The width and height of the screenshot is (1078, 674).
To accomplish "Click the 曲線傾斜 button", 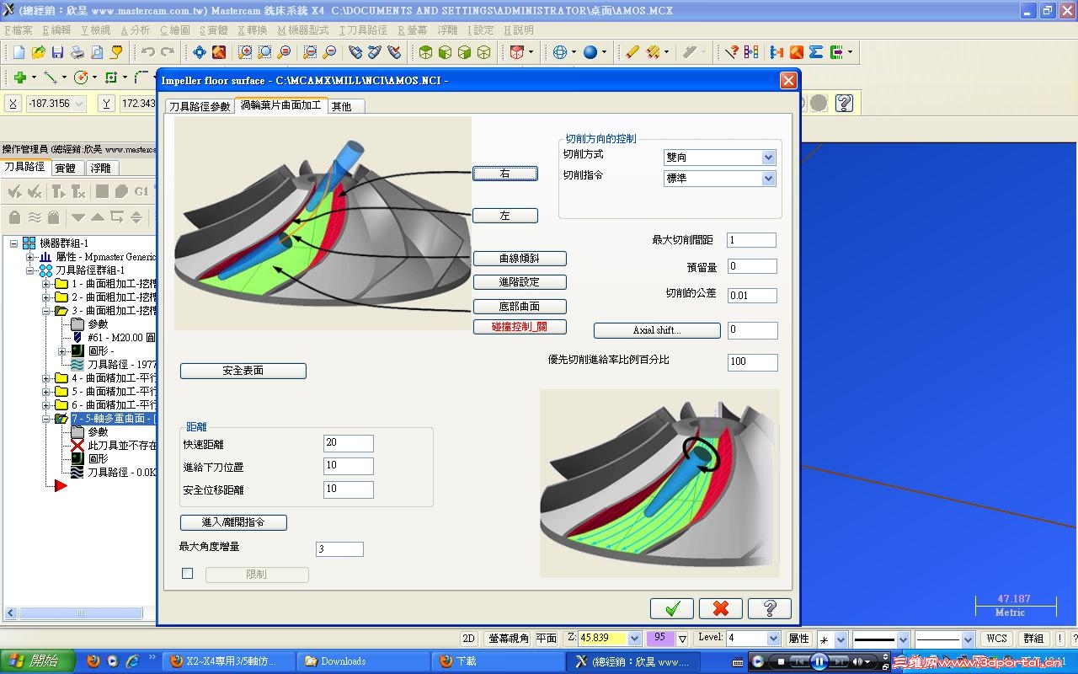I will coord(520,259).
